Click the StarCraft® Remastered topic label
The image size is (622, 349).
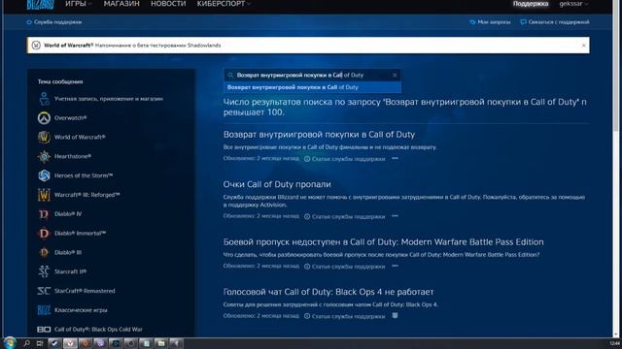coord(85,291)
